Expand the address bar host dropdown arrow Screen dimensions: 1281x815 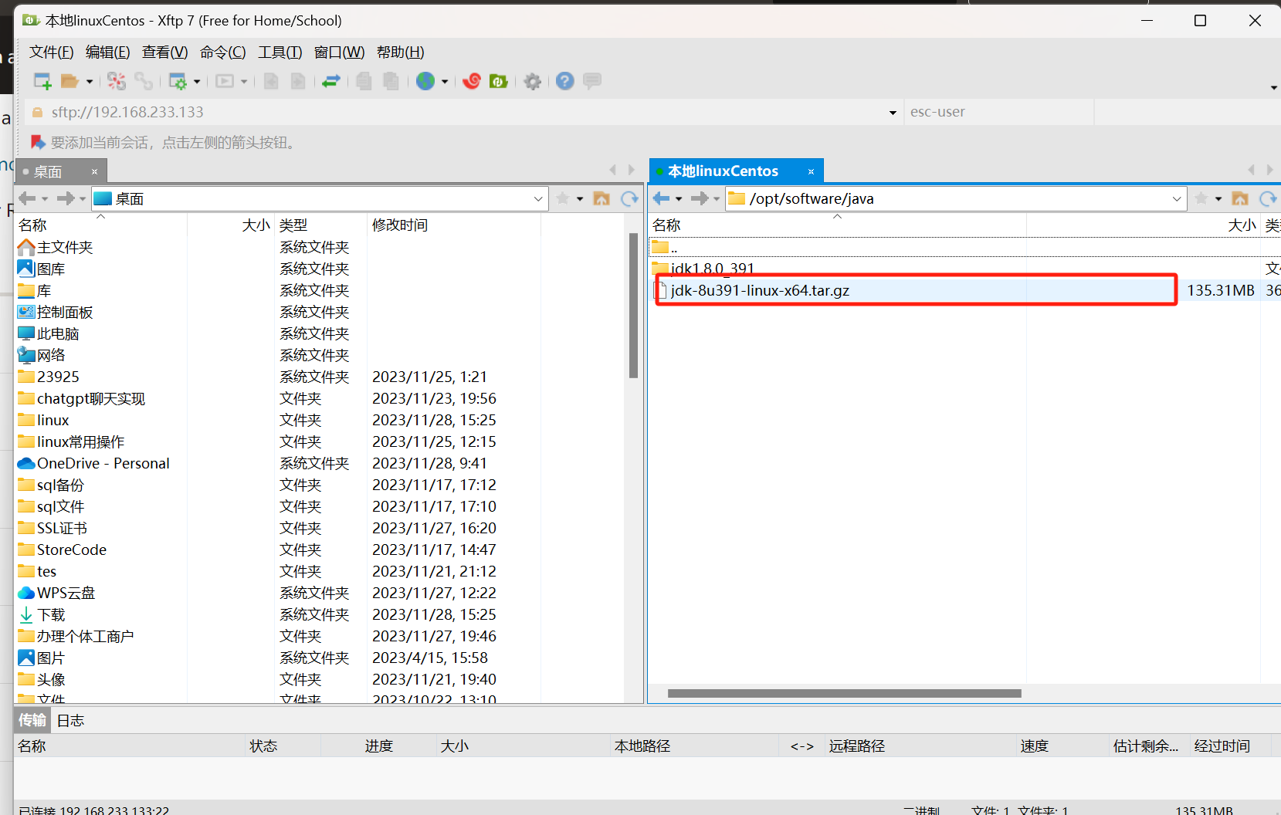pos(893,113)
